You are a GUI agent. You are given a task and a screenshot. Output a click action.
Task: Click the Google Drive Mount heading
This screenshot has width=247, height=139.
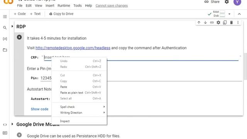(38, 124)
